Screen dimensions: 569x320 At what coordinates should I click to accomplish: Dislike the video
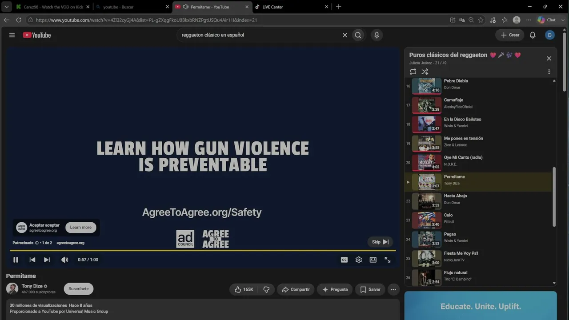click(267, 289)
